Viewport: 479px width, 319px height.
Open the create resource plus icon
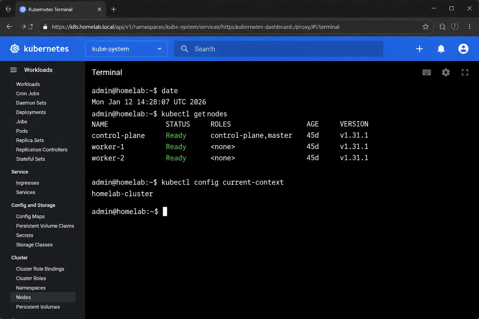(x=419, y=49)
